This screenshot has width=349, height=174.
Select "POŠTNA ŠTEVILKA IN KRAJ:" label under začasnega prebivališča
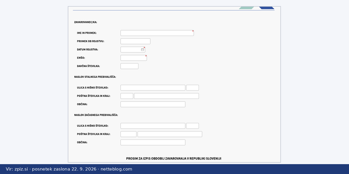tap(94, 134)
